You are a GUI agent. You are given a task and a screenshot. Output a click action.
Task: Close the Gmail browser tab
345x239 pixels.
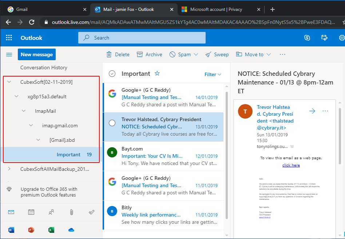click(85, 9)
